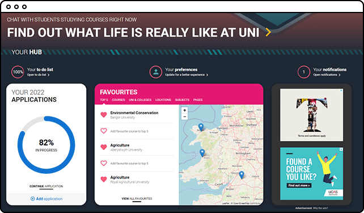Open Environmental Conservation course title
Viewport: 364px width, 213px height.
134,113
